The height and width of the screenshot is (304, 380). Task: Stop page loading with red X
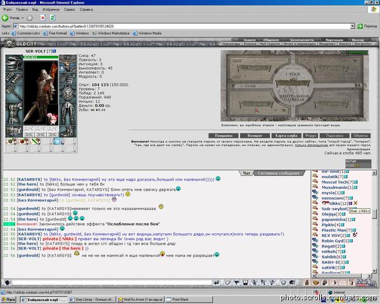click(42, 18)
